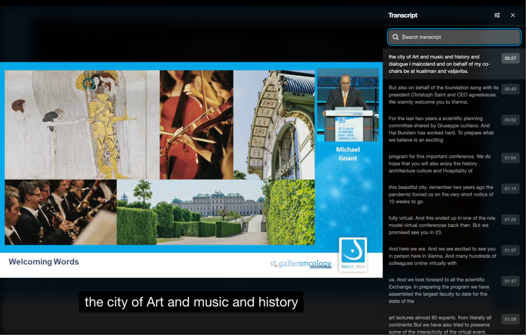Open transcript settings sliders icon
Image resolution: width=527 pixels, height=336 pixels.
pos(497,15)
